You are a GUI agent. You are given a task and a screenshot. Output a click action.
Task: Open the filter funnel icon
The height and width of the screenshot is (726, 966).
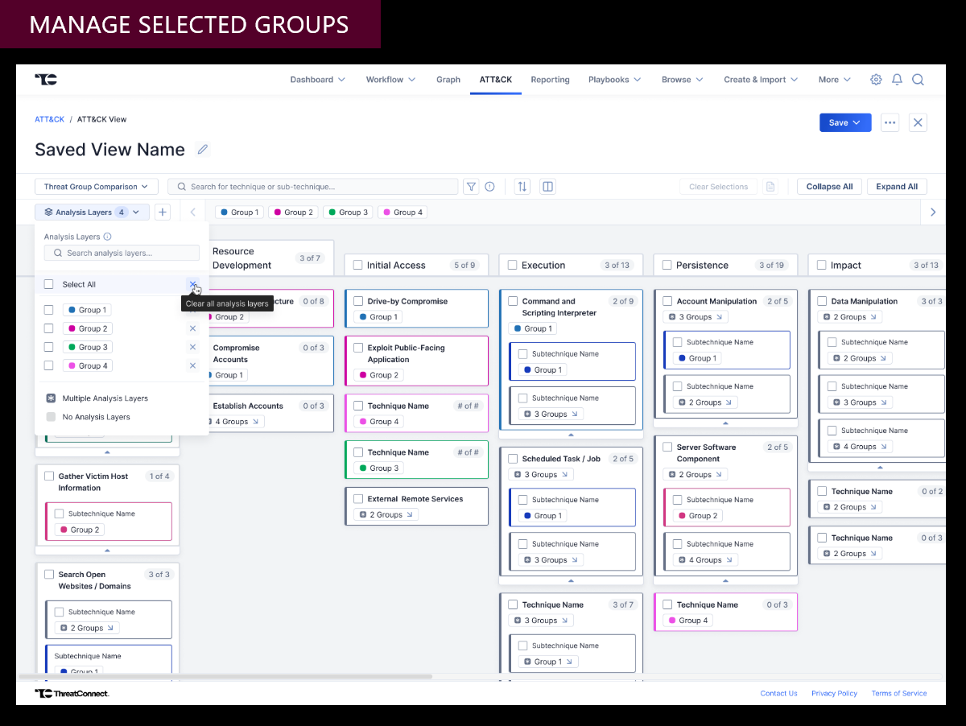click(471, 187)
